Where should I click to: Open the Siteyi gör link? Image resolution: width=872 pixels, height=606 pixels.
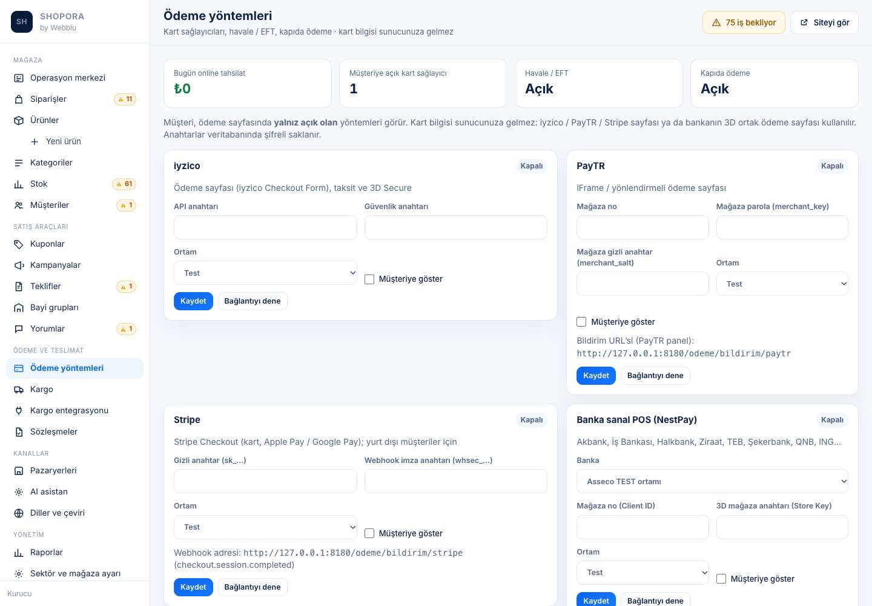pos(824,22)
